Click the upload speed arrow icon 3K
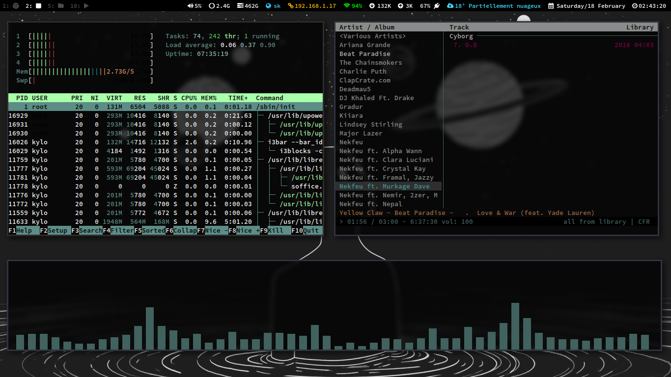 click(x=400, y=6)
